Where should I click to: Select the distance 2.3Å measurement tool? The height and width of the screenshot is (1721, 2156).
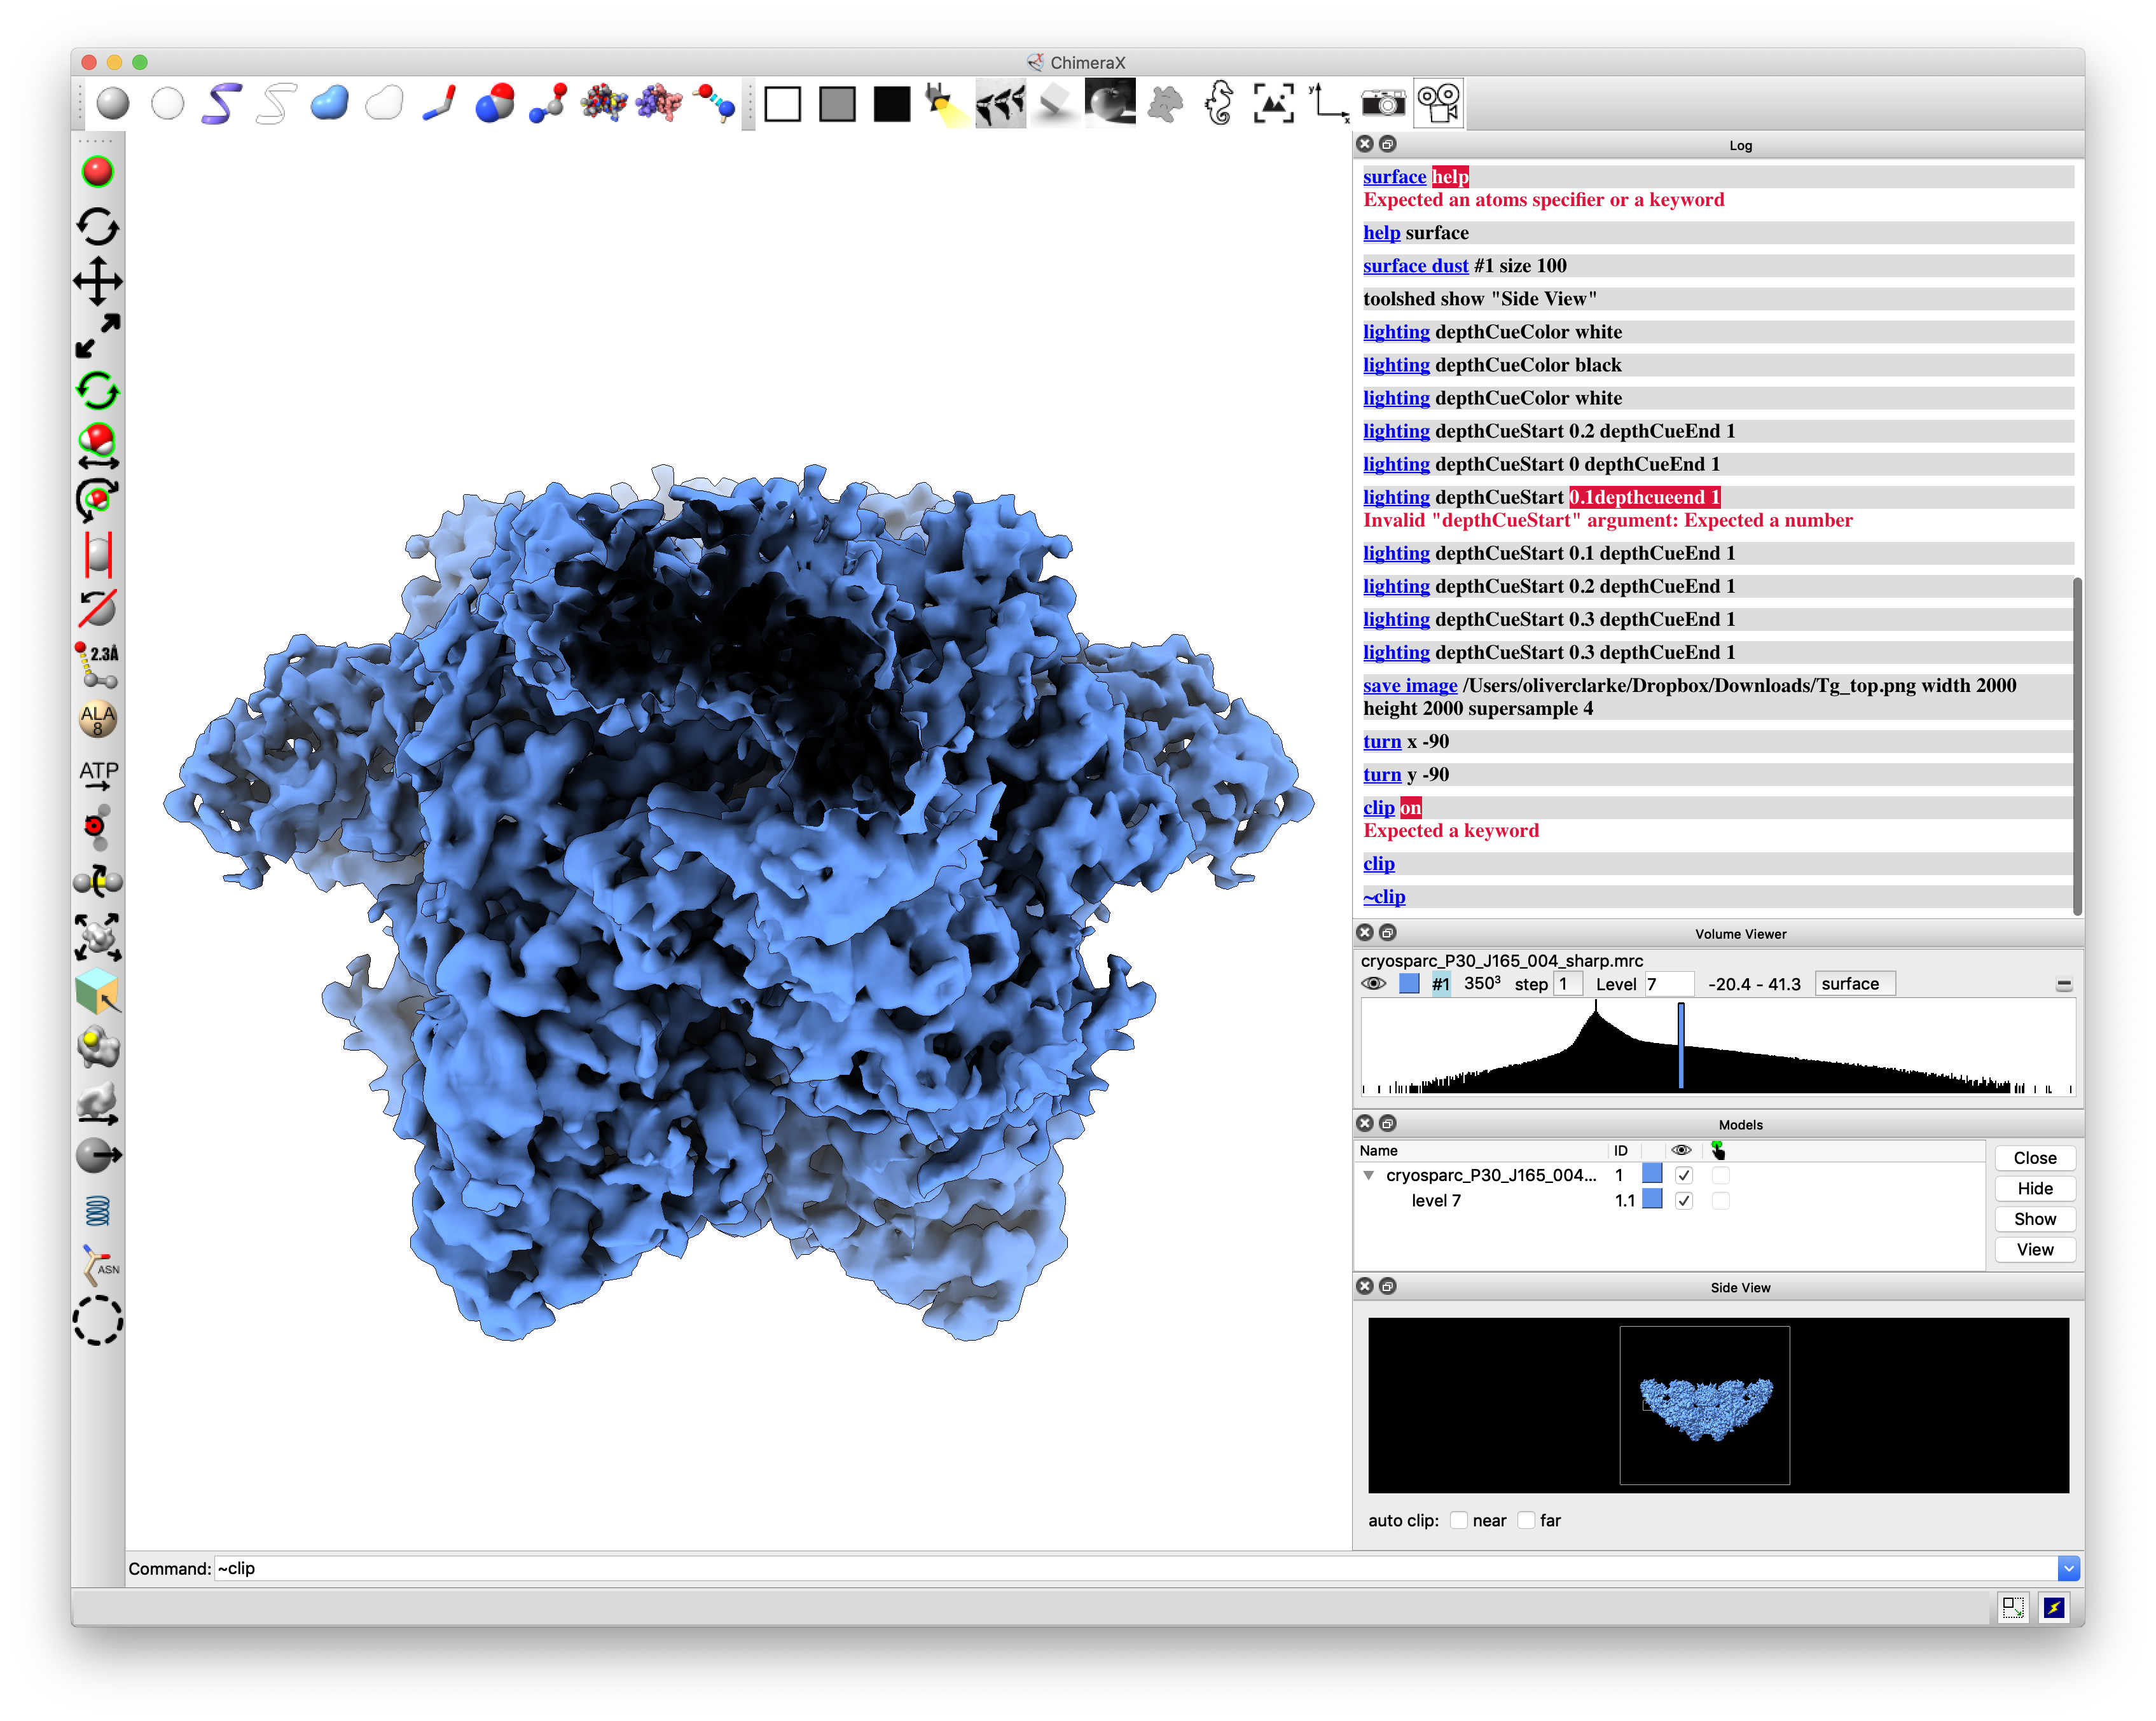point(97,664)
